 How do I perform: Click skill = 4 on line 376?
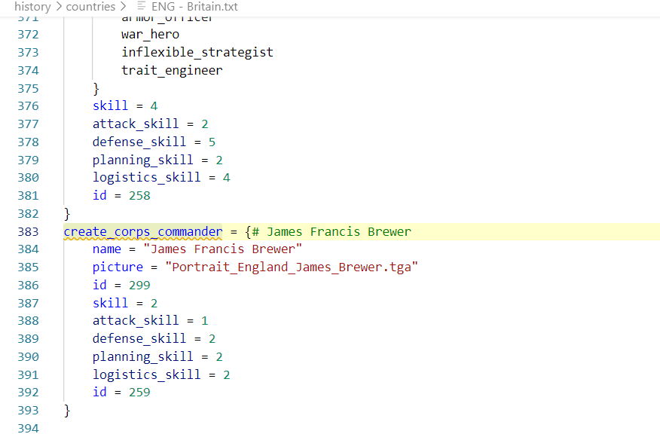125,106
